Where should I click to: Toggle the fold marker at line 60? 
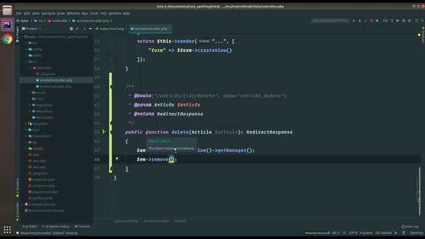point(111,87)
